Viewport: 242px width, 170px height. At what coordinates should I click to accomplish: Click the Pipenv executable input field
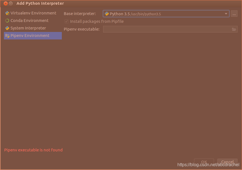(x=166, y=29)
